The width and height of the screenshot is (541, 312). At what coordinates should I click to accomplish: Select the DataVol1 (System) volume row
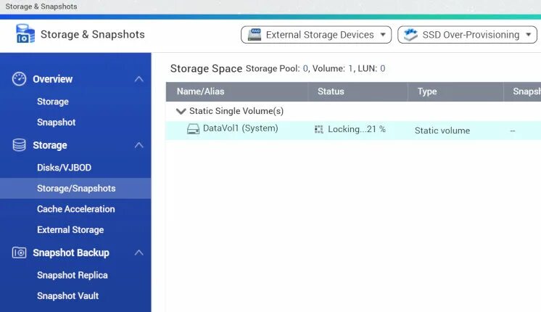point(240,129)
